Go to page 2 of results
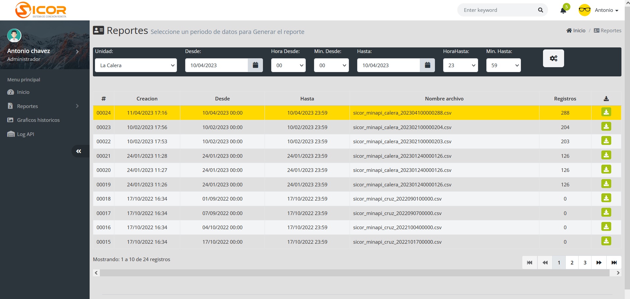This screenshot has width=630, height=299. (572, 262)
